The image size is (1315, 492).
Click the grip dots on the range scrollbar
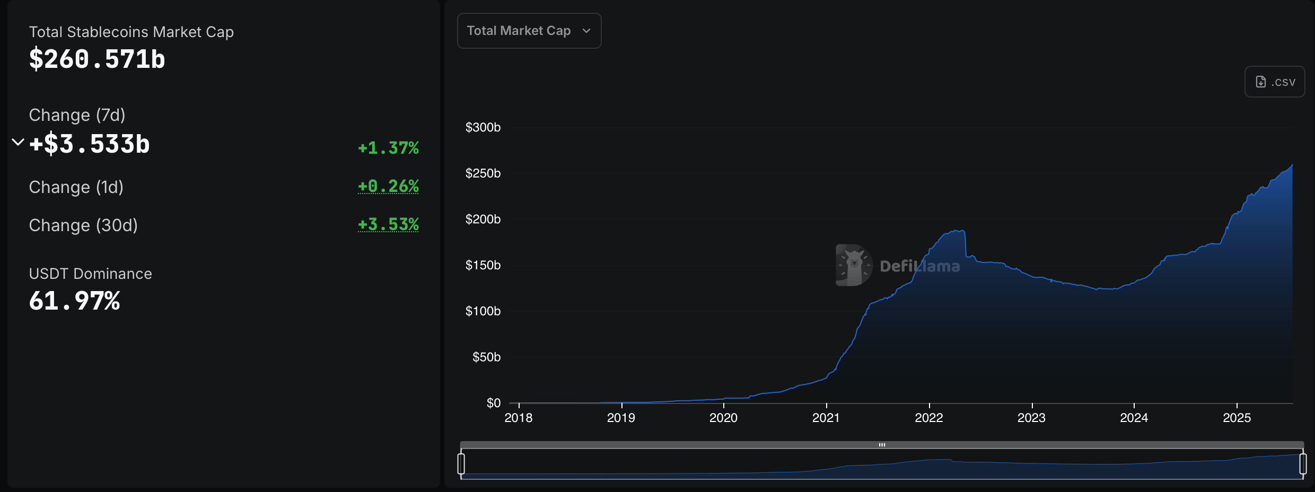[x=882, y=445]
